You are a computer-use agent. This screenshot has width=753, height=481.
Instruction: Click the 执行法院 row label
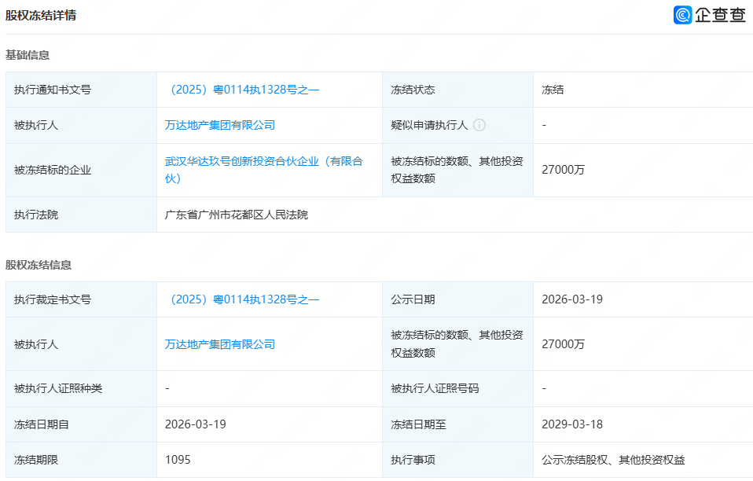point(36,215)
